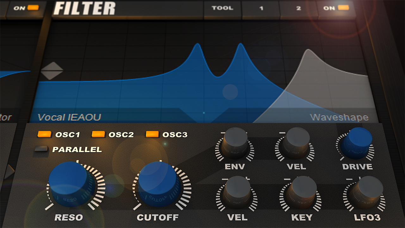This screenshot has height=228, width=405.
Task: Toggle OSC3 routing to filter
Action: pyautogui.click(x=152, y=134)
